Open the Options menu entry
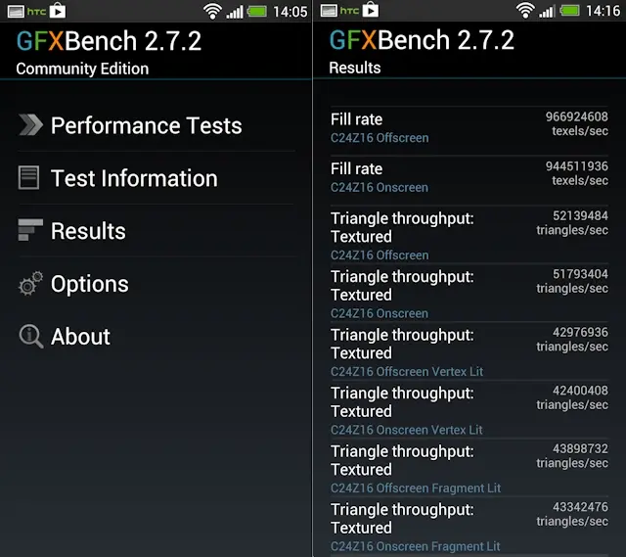The height and width of the screenshot is (557, 626). [x=89, y=284]
